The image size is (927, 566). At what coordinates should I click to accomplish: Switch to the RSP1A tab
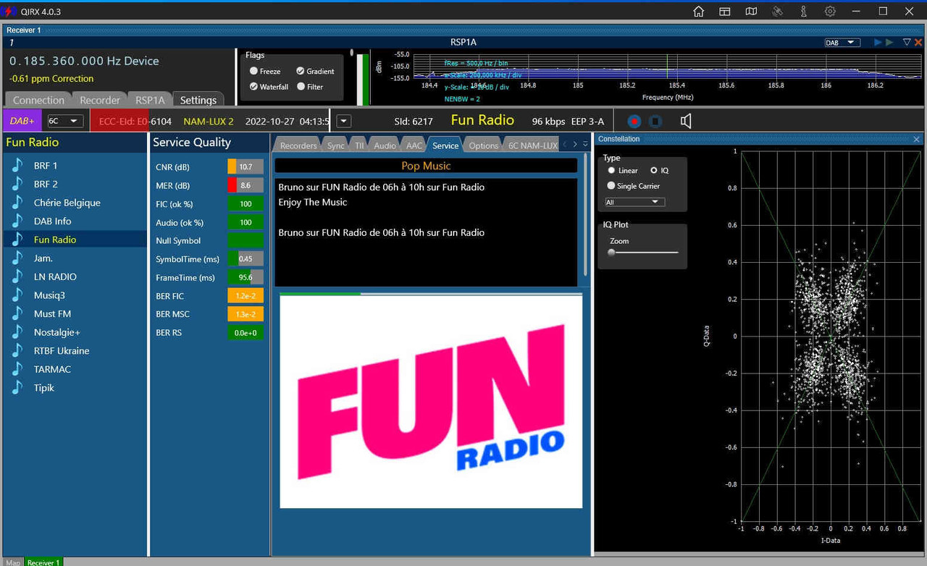pyautogui.click(x=151, y=100)
